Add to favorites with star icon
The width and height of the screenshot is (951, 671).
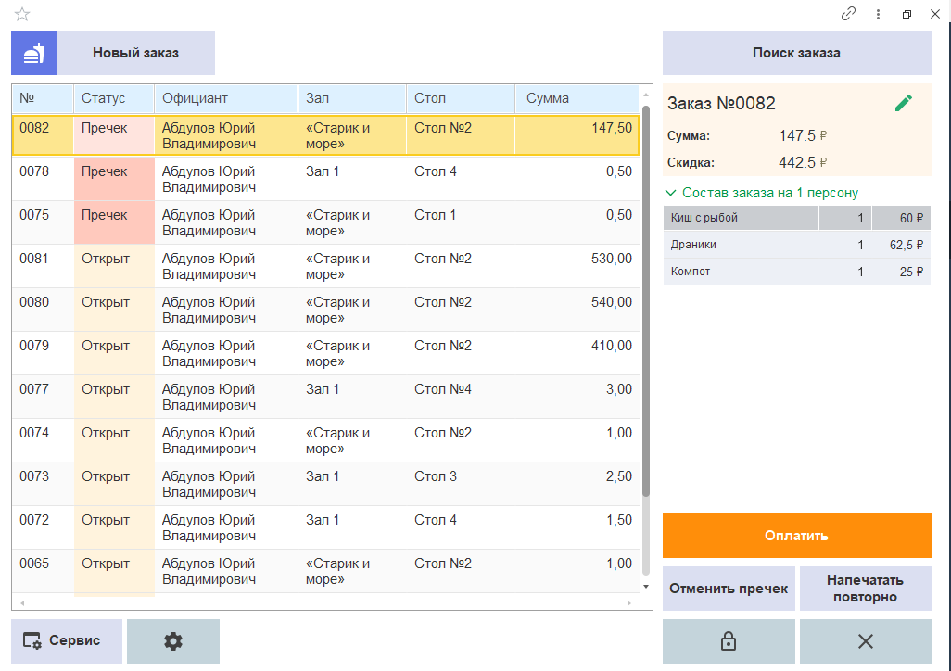[22, 14]
